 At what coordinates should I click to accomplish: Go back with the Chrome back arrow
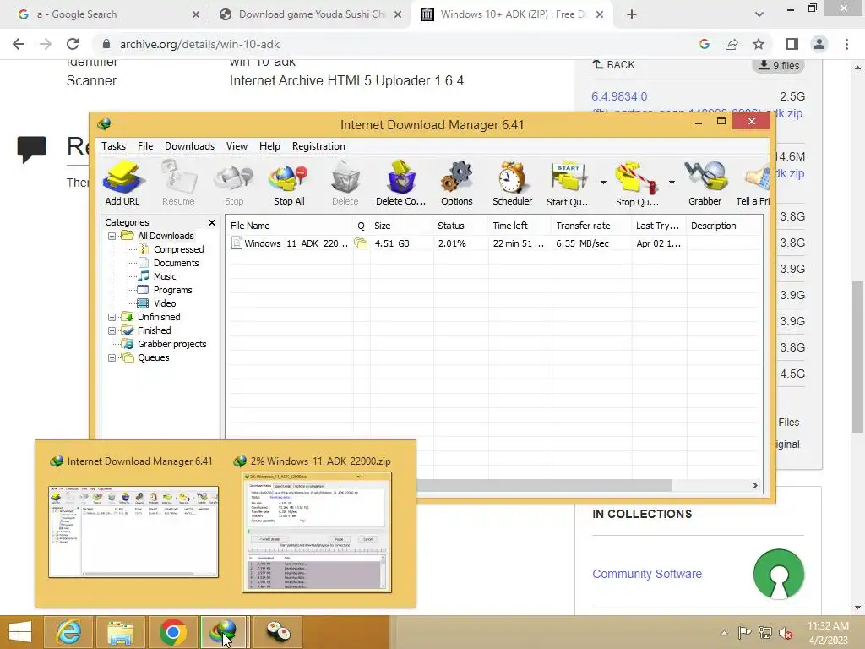[x=19, y=44]
